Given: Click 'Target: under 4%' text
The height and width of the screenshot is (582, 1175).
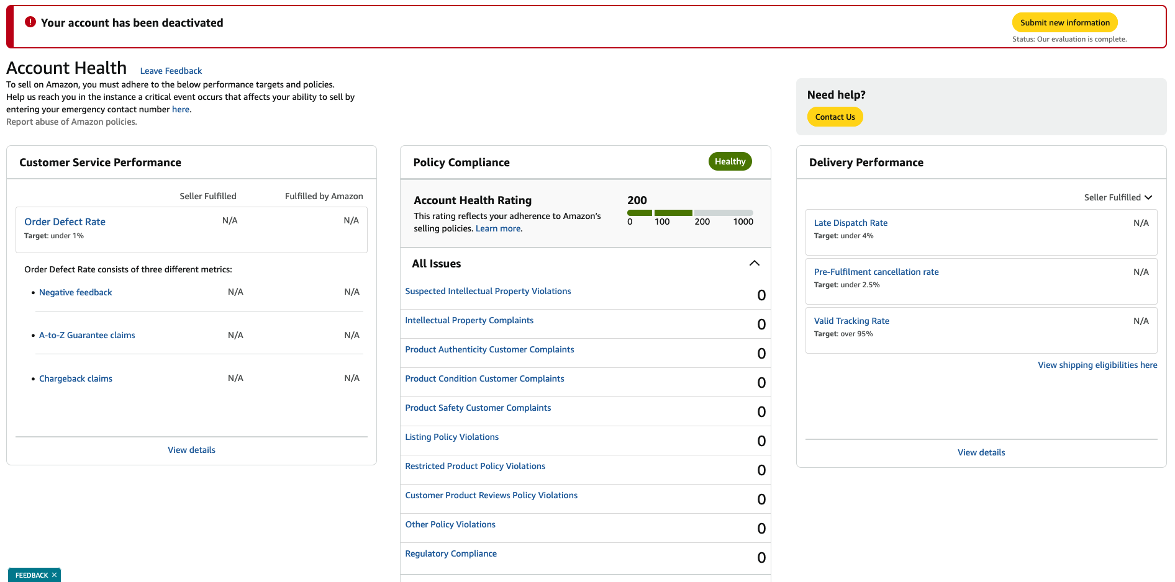Looking at the screenshot, I should point(843,236).
